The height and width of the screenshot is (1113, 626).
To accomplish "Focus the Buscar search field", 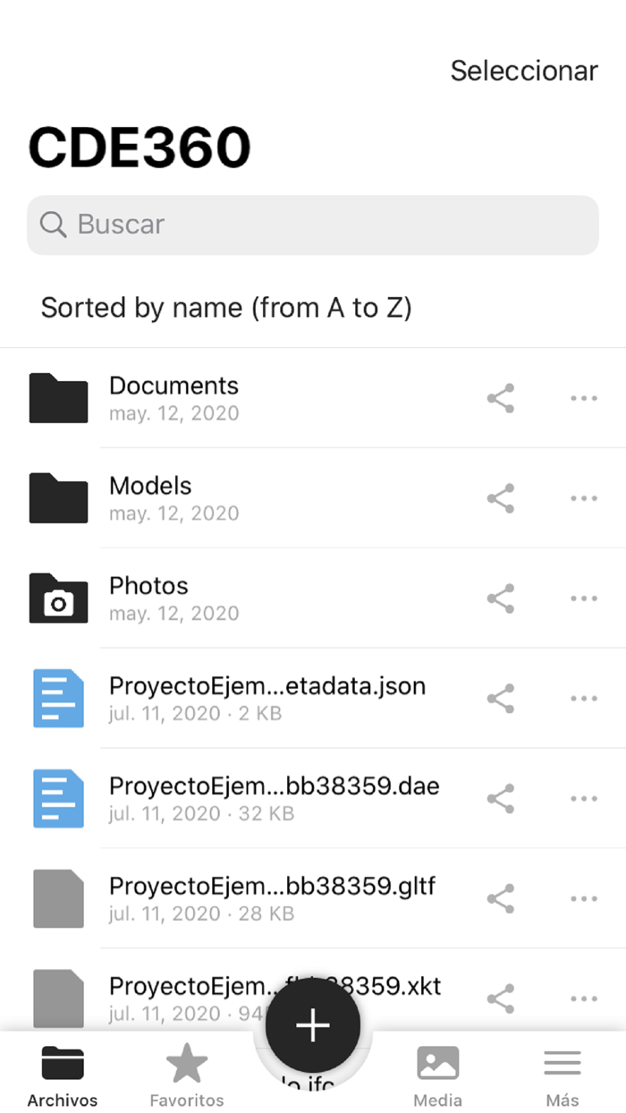I will coord(313,225).
